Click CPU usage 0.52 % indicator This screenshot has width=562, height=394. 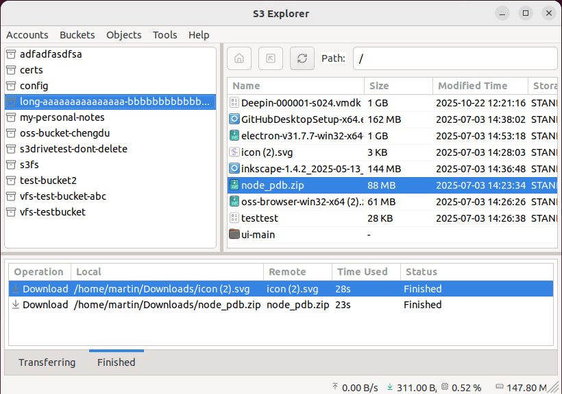461,388
